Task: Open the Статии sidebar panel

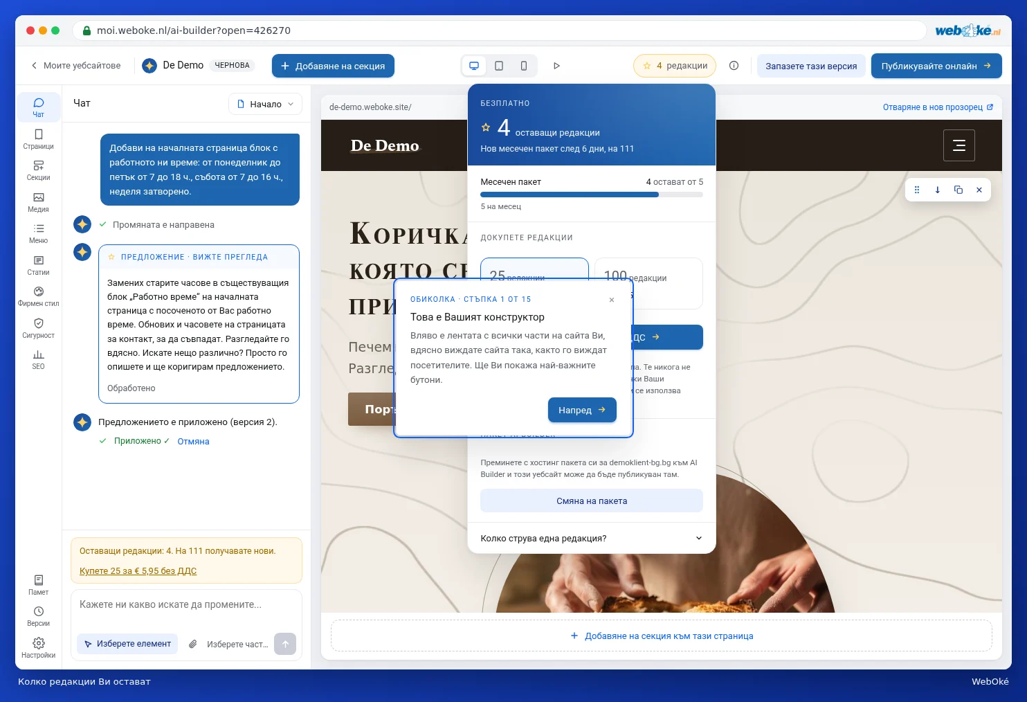Action: click(38, 265)
